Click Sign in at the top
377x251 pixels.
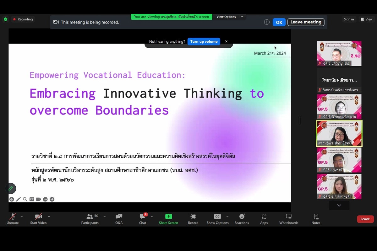point(349,19)
